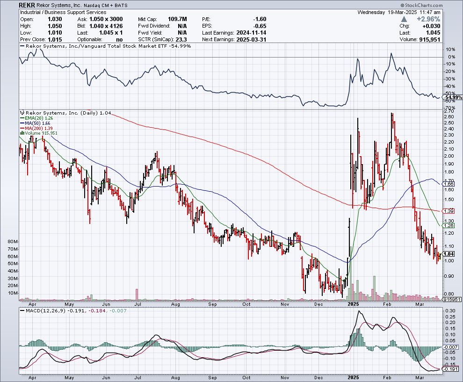463x382 pixels.
Task: Click the -0.191 MACD value tag on axis
Action: [451, 369]
